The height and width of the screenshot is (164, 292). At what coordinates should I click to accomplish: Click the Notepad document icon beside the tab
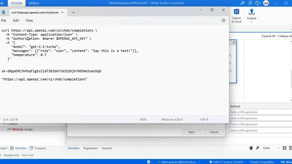point(3,12)
